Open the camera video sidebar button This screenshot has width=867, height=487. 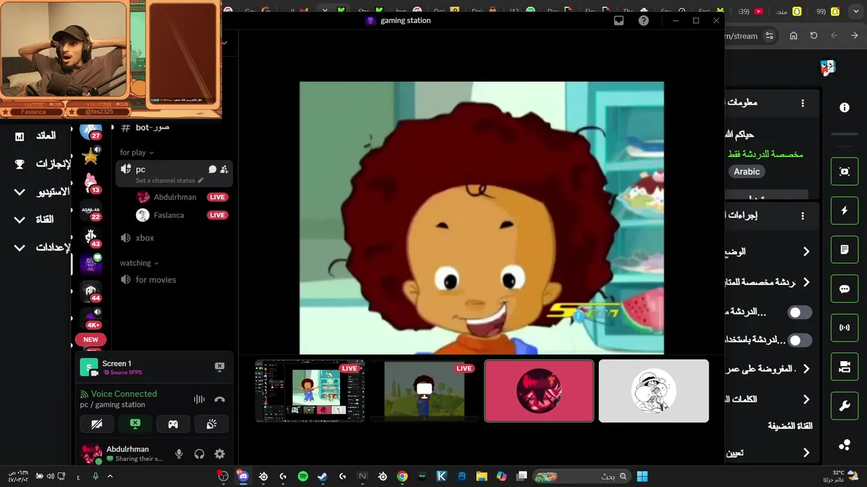[845, 367]
